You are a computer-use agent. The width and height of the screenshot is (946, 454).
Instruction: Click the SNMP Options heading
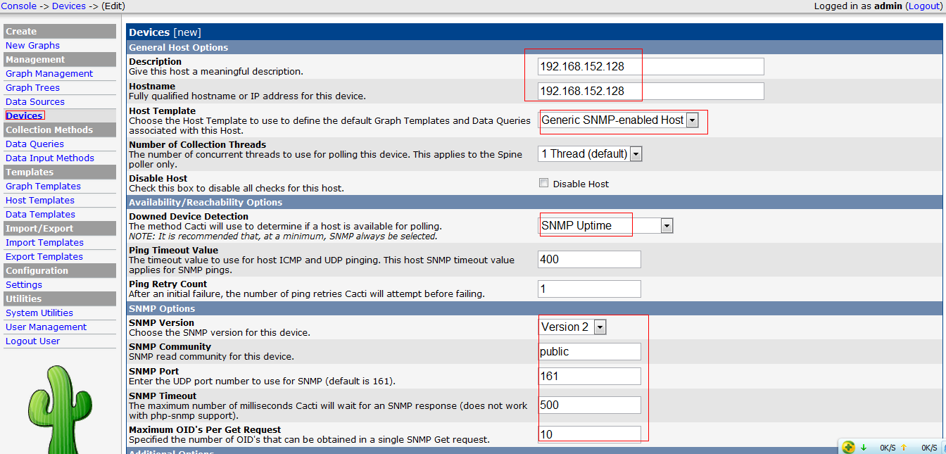point(534,308)
